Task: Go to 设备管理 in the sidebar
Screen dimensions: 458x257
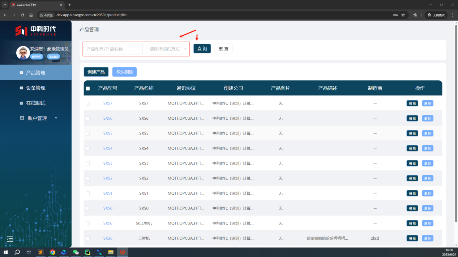Action: (x=35, y=88)
